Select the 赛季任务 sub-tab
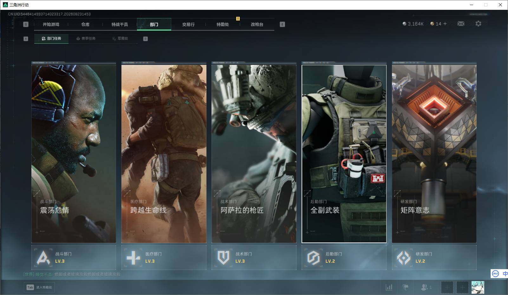Screen dimensions: 508x295 tap(86, 39)
